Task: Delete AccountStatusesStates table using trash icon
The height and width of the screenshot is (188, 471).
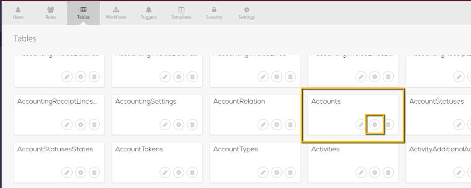Action: click(x=94, y=172)
